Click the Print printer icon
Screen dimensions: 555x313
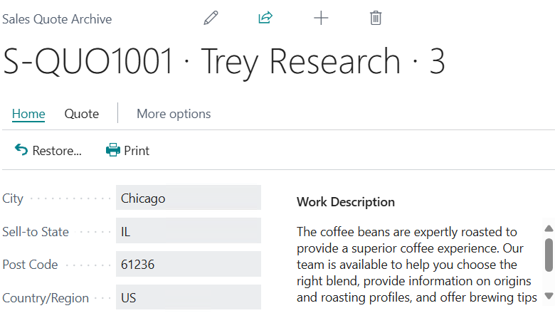point(113,150)
